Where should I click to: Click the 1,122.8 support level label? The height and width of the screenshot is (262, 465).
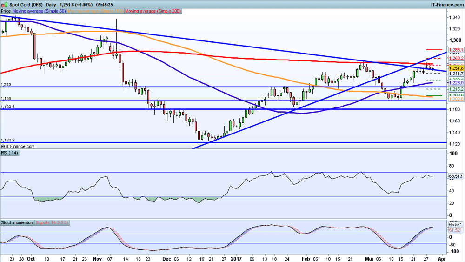(x=8, y=140)
